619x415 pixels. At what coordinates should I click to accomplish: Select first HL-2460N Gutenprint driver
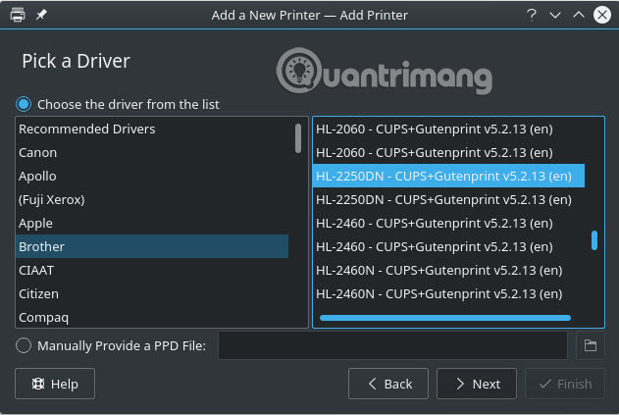[438, 270]
